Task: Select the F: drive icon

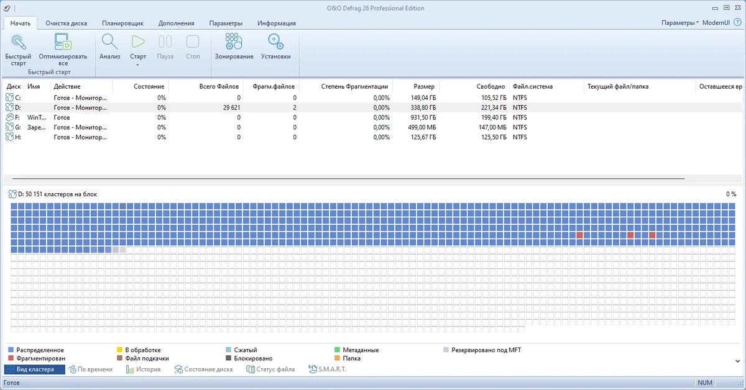Action: pos(9,117)
